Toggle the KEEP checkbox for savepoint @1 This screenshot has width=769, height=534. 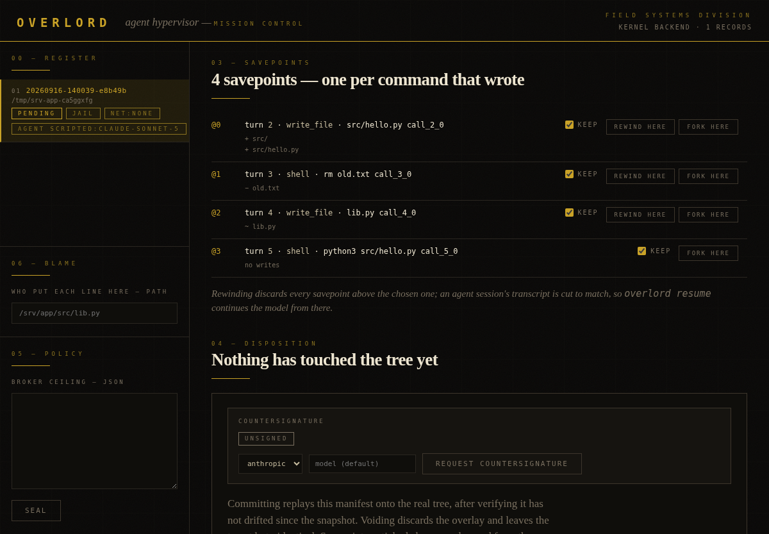click(569, 174)
